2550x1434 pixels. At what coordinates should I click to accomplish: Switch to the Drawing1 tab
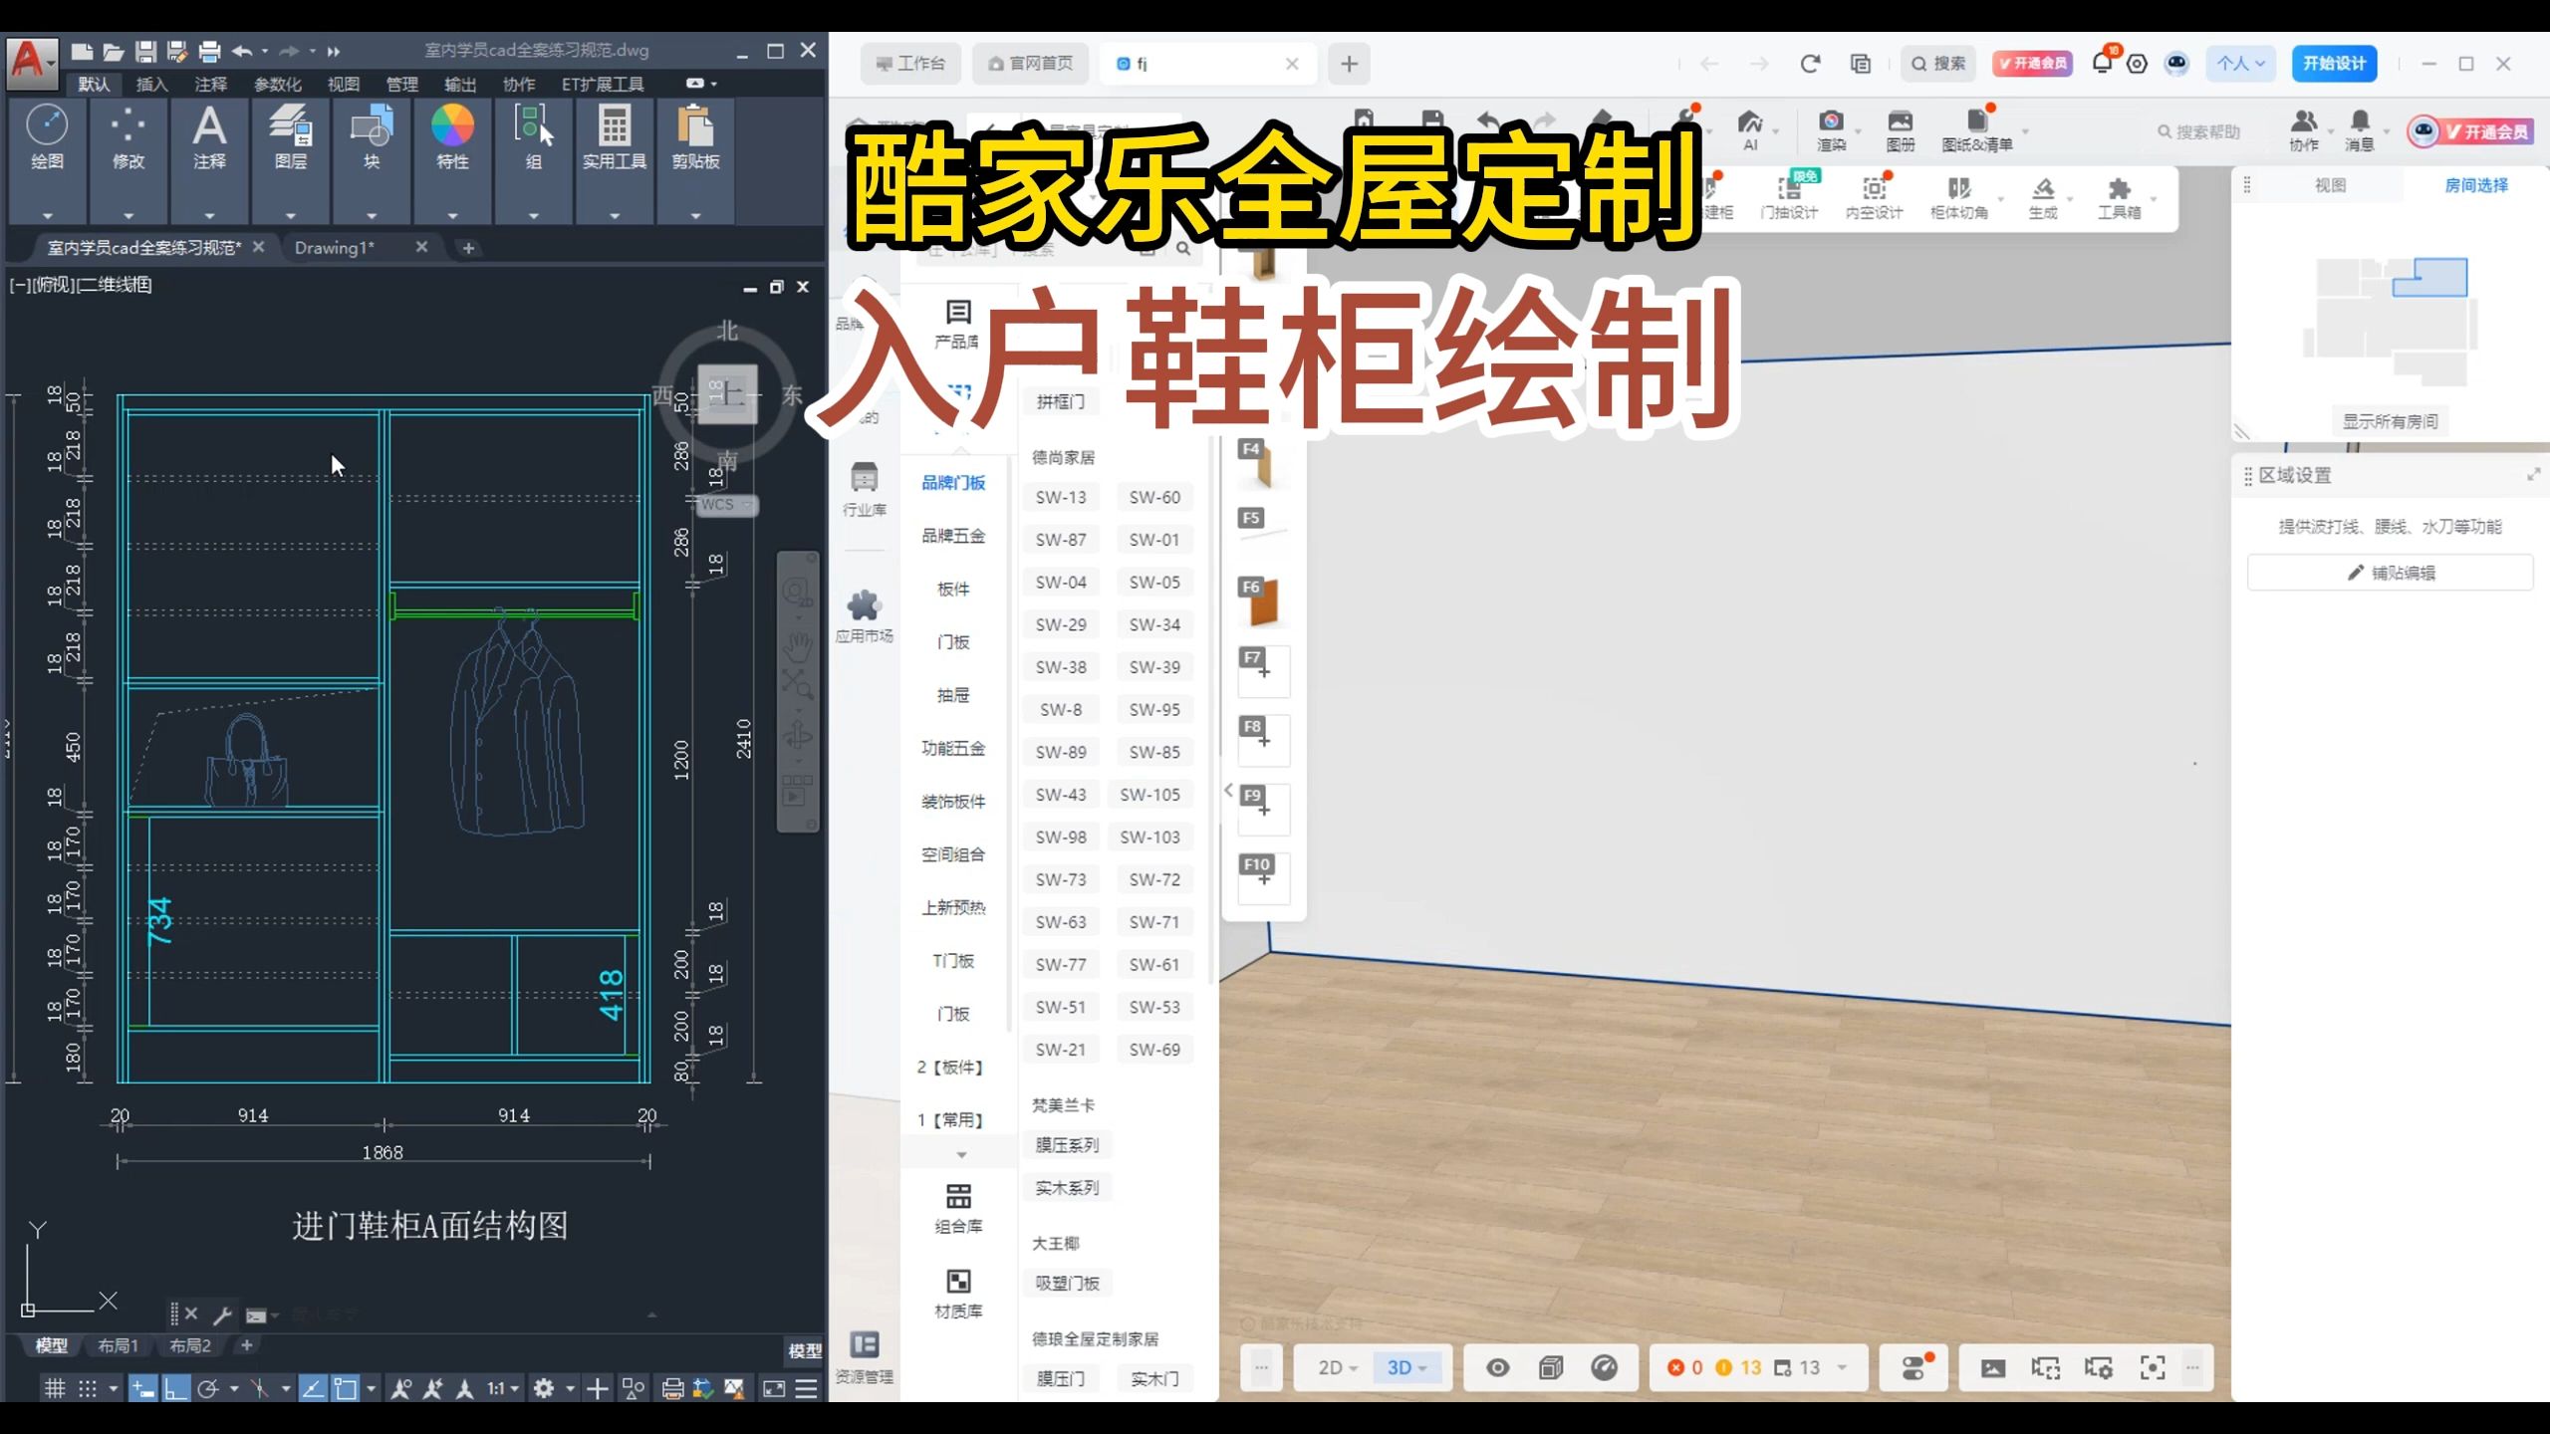(337, 247)
